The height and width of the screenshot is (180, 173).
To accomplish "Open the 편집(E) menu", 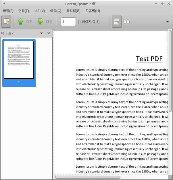I will (24, 11).
